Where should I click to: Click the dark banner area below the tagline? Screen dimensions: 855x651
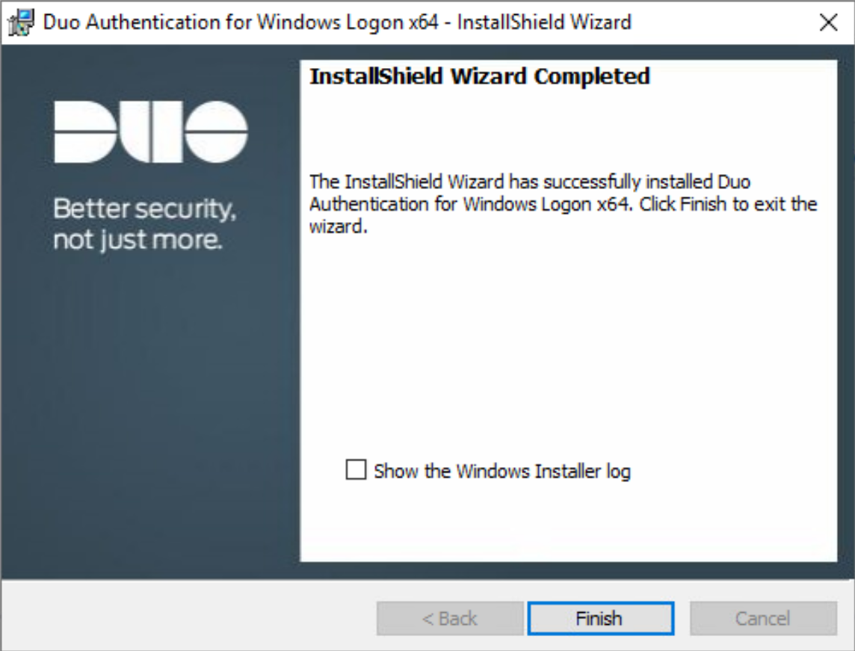pos(149,411)
